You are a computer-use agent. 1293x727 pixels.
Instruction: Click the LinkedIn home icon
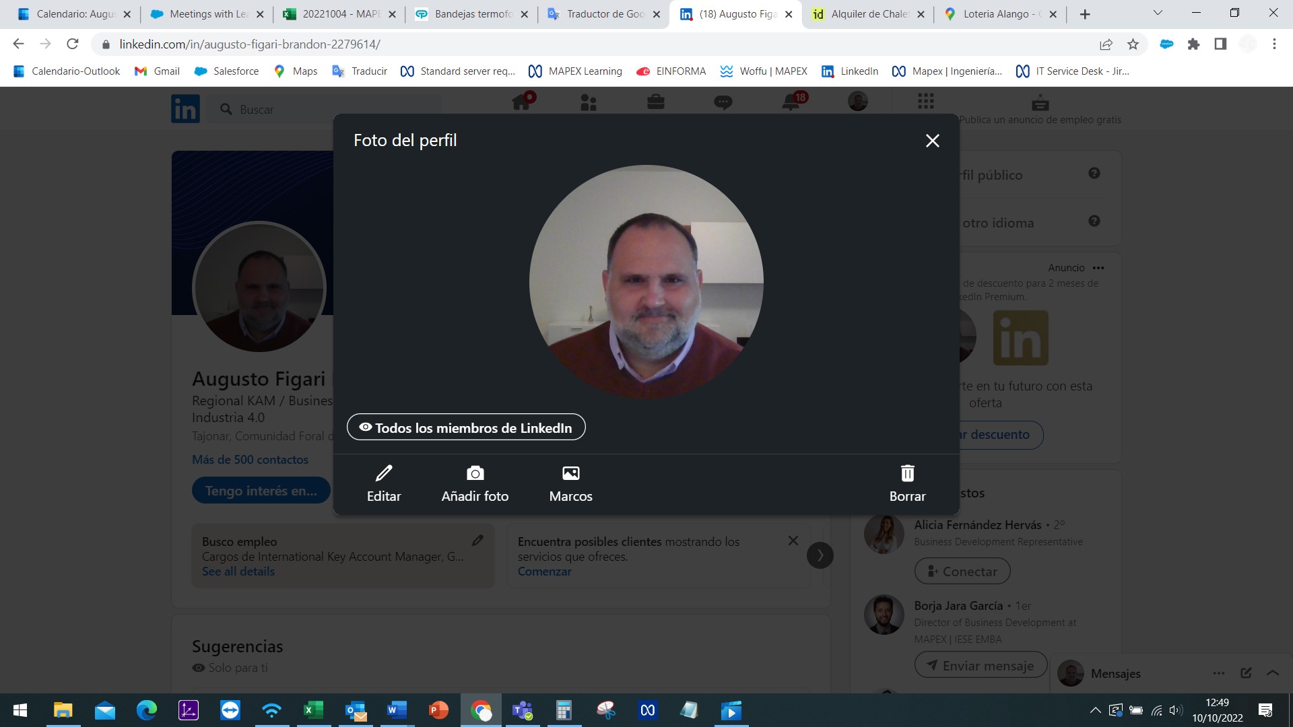point(521,102)
